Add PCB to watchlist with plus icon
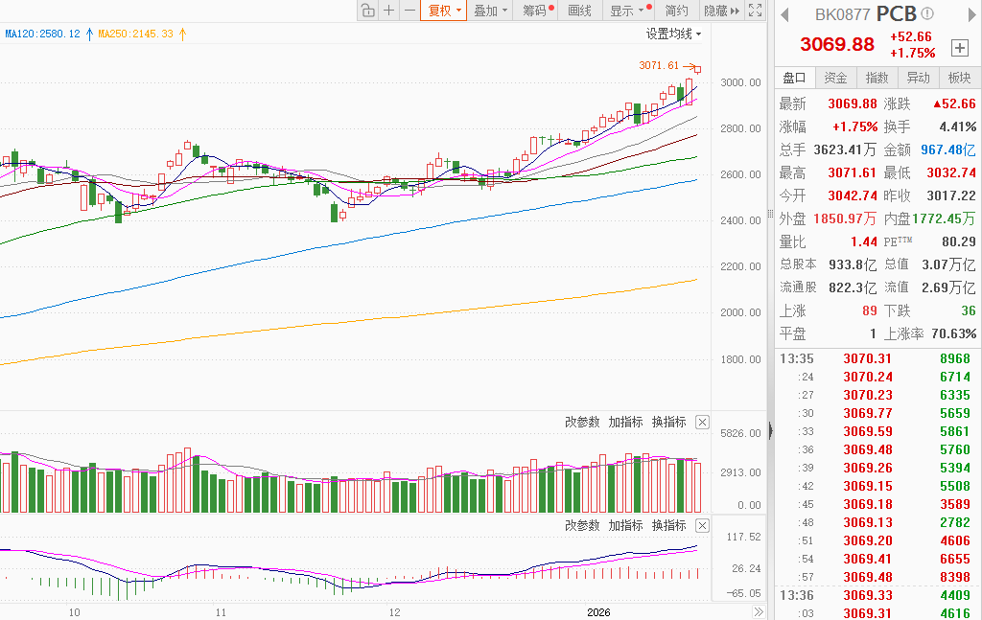This screenshot has height=620, width=982. [960, 47]
